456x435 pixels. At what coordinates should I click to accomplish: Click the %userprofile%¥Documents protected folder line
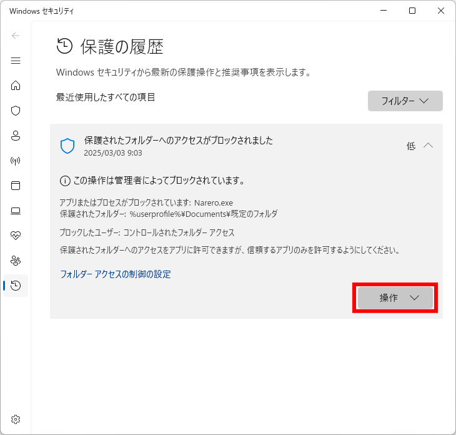pos(169,214)
